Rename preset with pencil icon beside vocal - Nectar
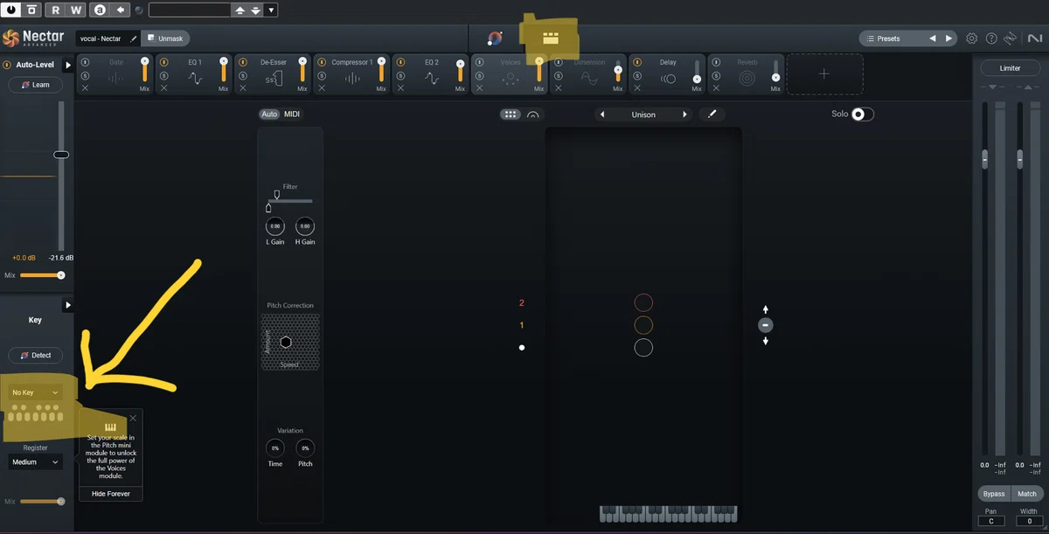The width and height of the screenshot is (1049, 534). [x=133, y=38]
